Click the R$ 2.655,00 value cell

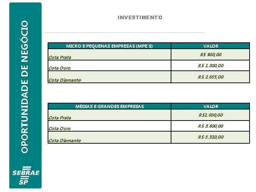pos(210,77)
